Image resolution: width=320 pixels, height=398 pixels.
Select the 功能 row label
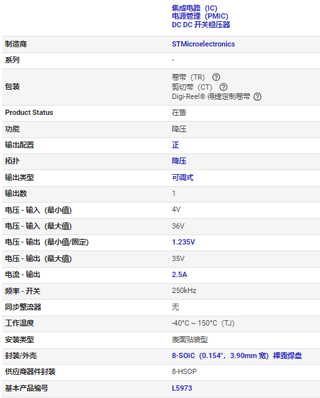click(x=12, y=129)
